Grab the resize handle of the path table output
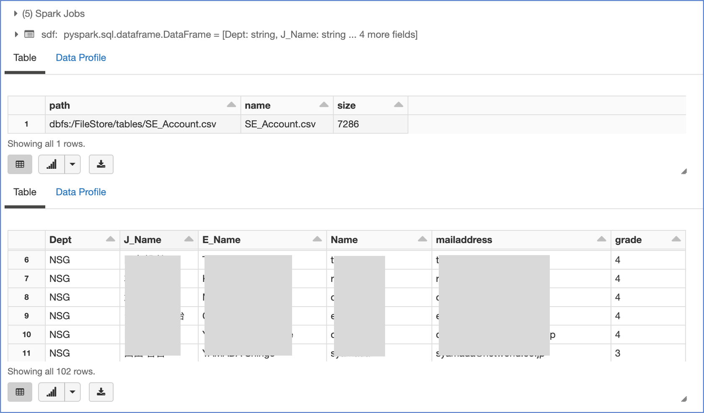704x413 pixels. (x=684, y=171)
